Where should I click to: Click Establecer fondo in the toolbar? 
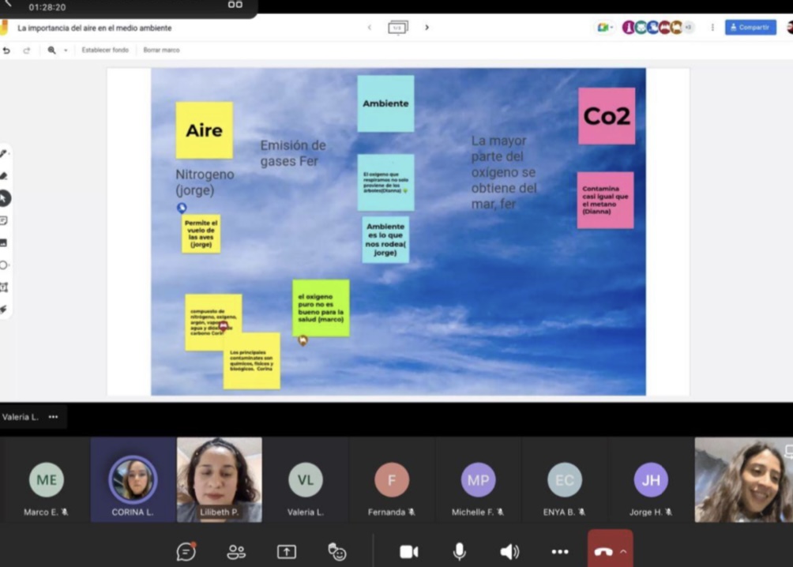point(104,50)
